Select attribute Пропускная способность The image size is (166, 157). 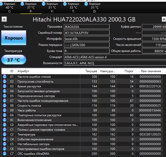point(35,82)
